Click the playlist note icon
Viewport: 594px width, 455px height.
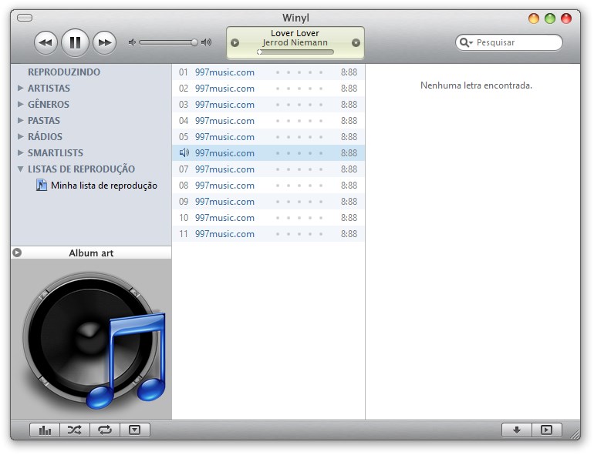(x=42, y=185)
